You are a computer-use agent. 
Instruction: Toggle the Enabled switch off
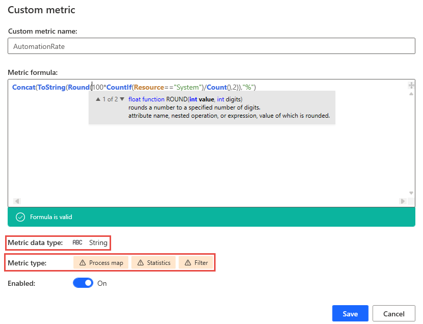83,282
